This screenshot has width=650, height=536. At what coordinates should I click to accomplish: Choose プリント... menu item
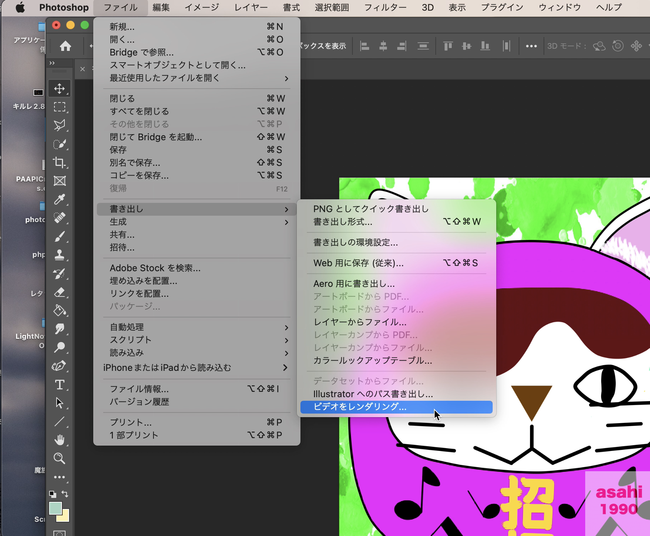(x=196, y=422)
